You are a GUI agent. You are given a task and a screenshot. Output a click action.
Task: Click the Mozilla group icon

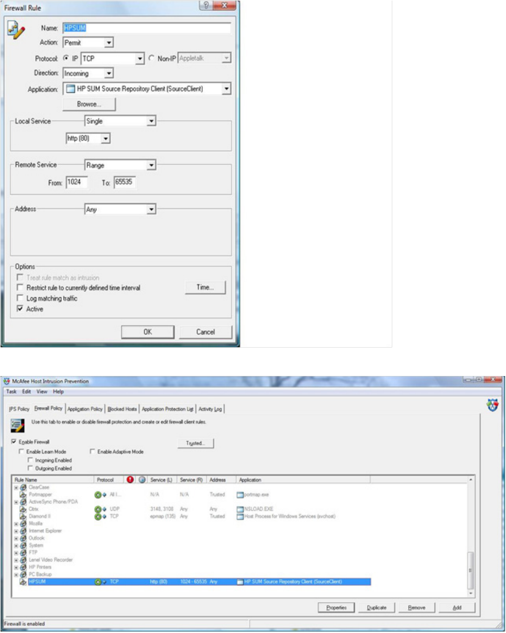pyautogui.click(x=23, y=523)
